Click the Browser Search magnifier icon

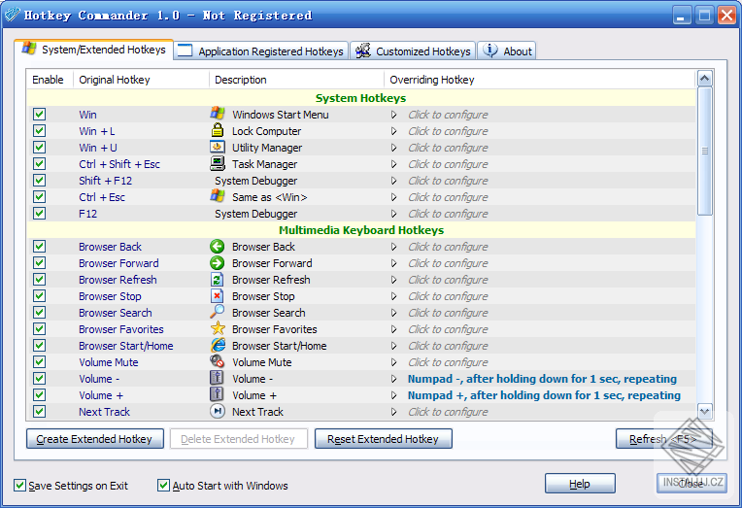coord(218,312)
